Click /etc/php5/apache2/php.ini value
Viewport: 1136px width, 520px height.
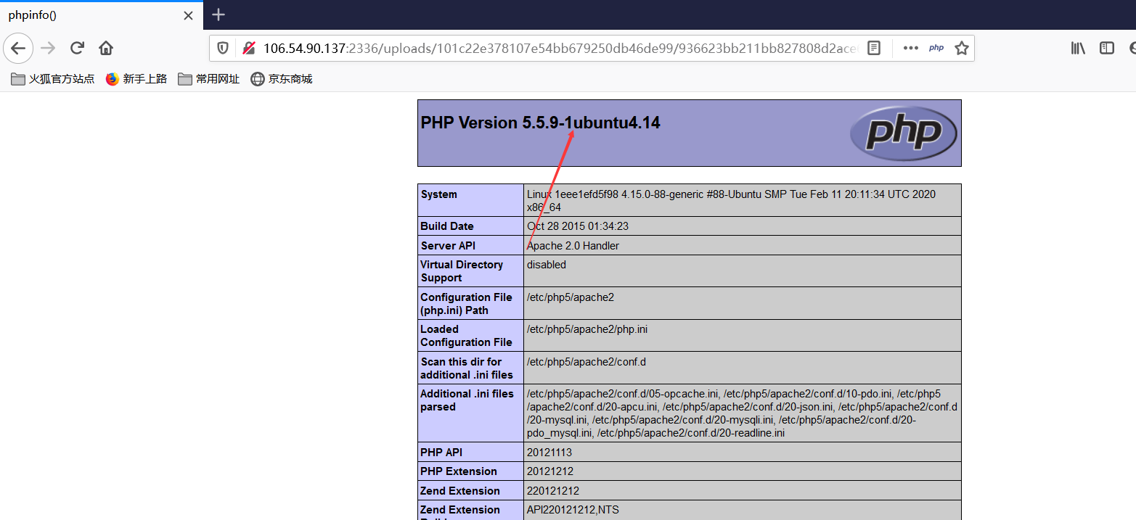click(587, 329)
